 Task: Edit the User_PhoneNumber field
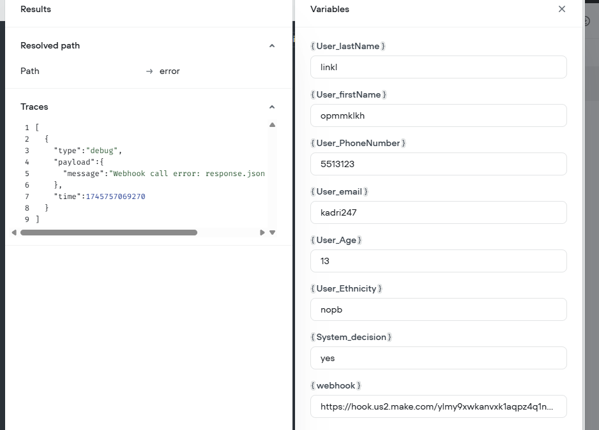pos(439,164)
